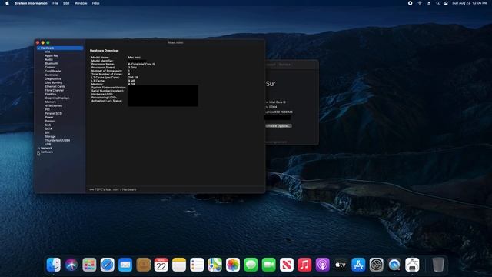This screenshot has height=277, width=492.
Task: Open Launchpad in the Dock
Action: click(89, 265)
